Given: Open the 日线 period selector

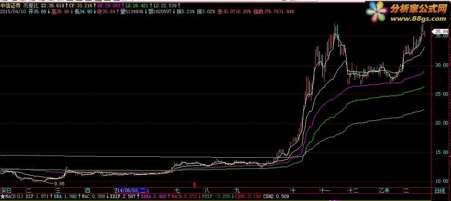Looking at the screenshot, I should [440, 190].
